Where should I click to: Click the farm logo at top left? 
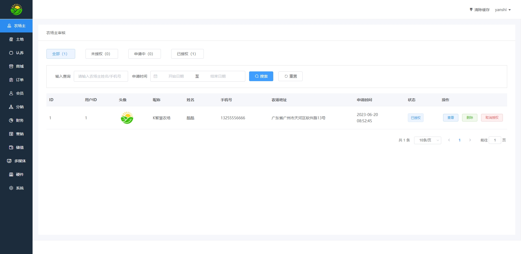click(16, 9)
